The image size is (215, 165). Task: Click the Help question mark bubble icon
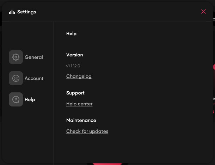pyautogui.click(x=16, y=99)
